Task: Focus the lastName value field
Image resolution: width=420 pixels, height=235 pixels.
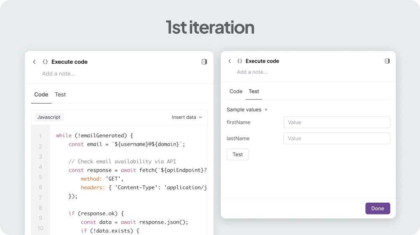Action: coord(337,138)
